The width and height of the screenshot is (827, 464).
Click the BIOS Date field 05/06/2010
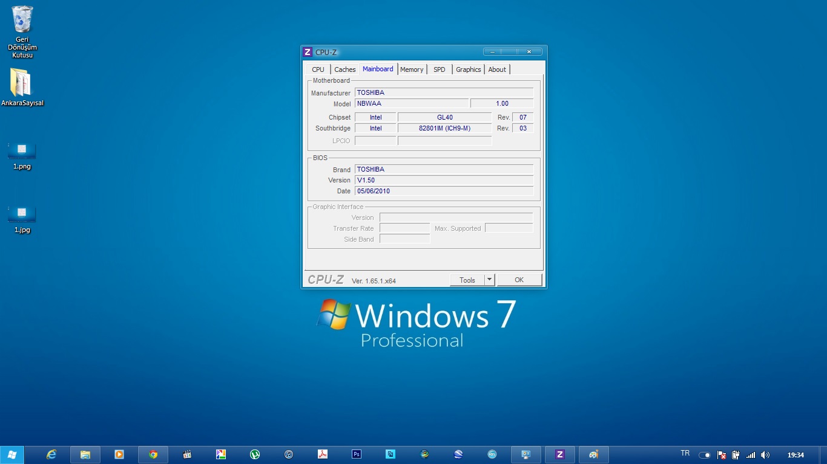click(444, 191)
